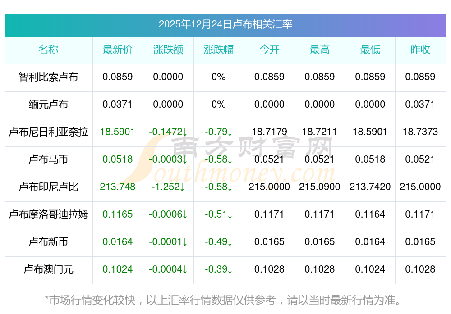Image resolution: width=451 pixels, height=314 pixels.
Task: Click the 缅元卢布 currency name
Action: tap(48, 105)
